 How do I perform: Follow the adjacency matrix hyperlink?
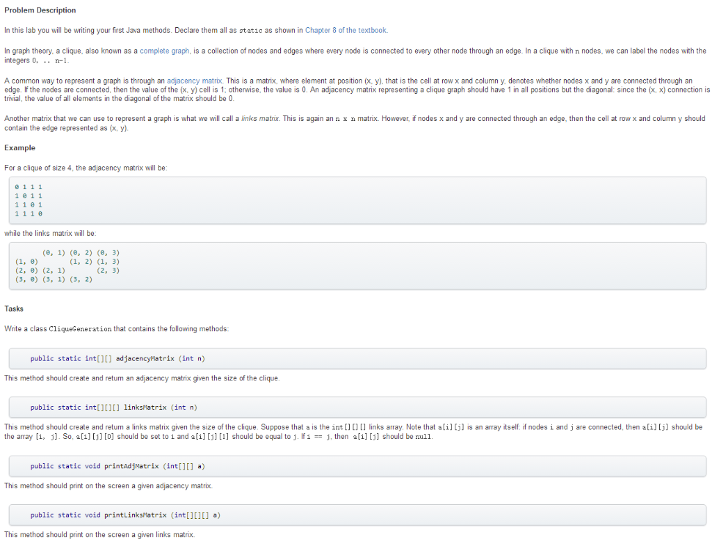[x=195, y=81]
